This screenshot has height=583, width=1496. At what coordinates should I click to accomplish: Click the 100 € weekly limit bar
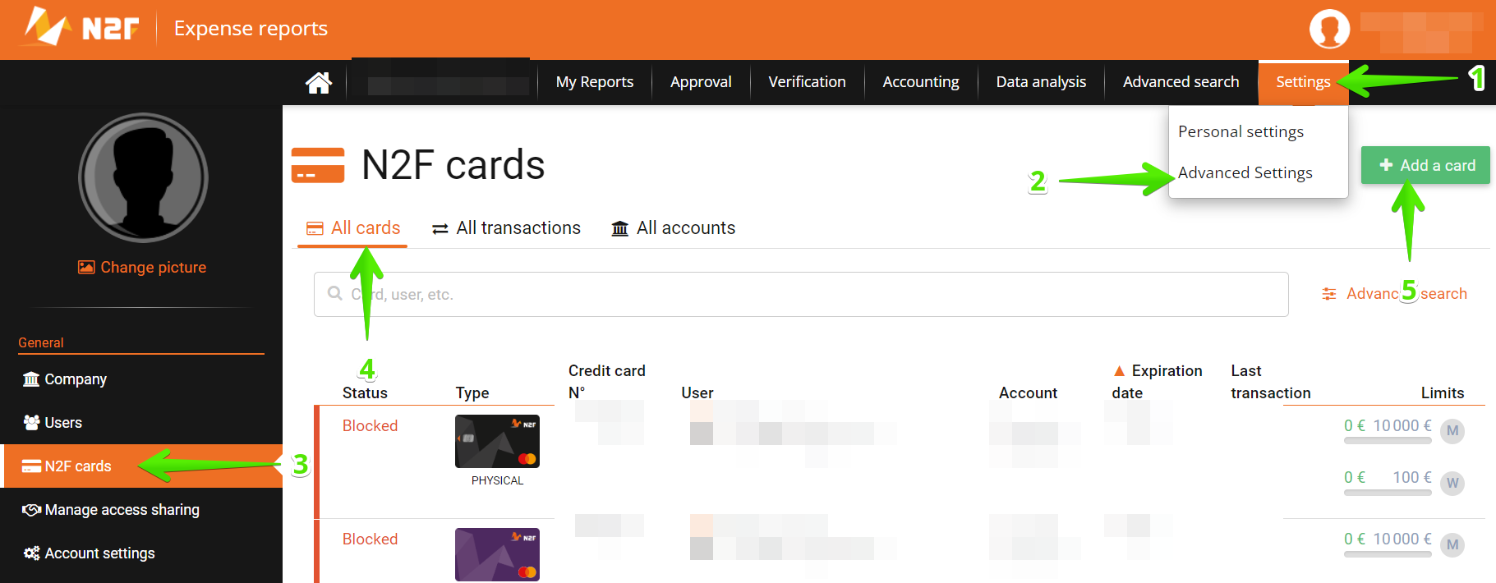pos(1388,493)
